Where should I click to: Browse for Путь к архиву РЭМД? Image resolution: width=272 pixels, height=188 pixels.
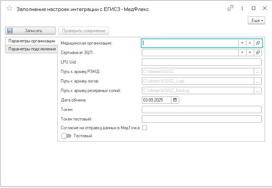click(258, 72)
